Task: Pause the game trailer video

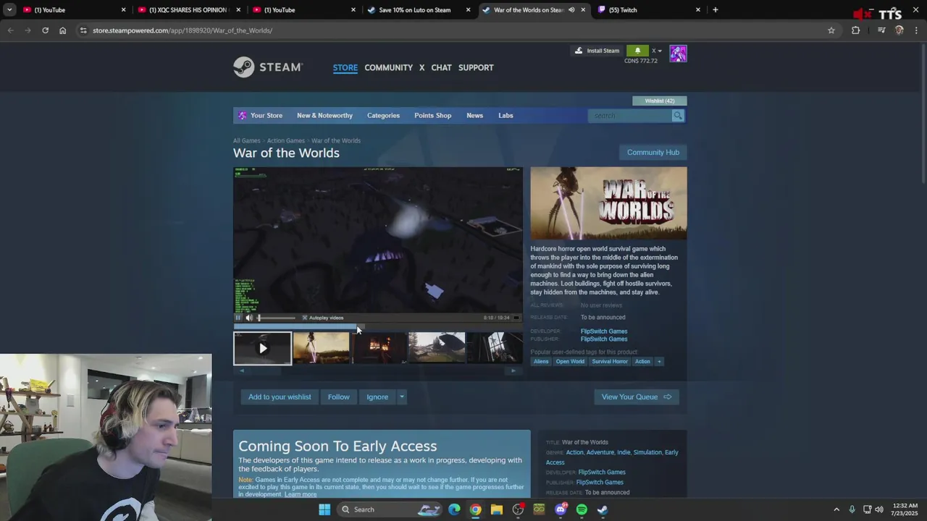Action: (238, 318)
